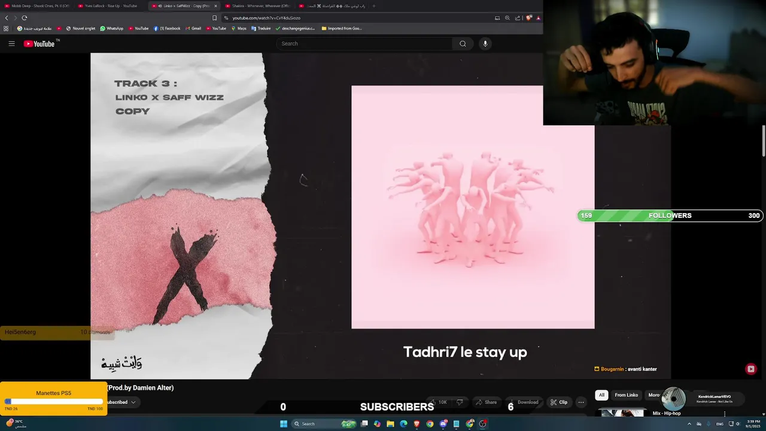This screenshot has height=431, width=766.
Task: Open the dexchangegenius bookmark
Action: [x=295, y=28]
